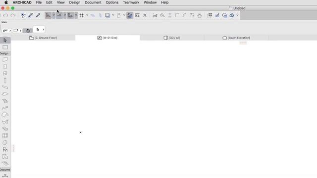Image resolution: width=317 pixels, height=178 pixels.
Task: Open the Apple menu
Action: tap(6, 2)
